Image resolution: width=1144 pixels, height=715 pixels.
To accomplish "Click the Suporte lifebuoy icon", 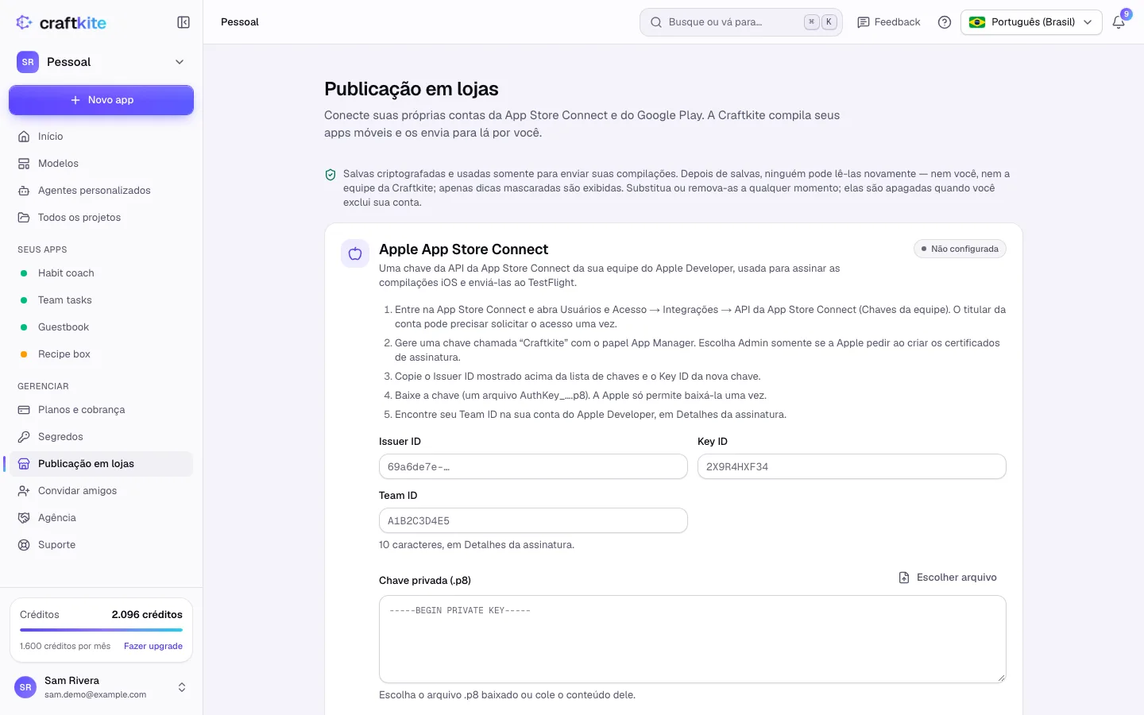I will click(24, 545).
